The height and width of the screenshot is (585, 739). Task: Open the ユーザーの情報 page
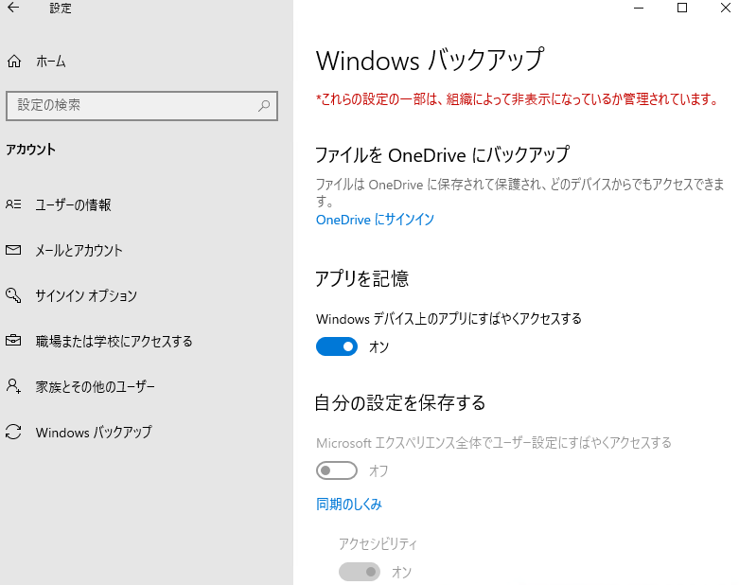pyautogui.click(x=73, y=204)
